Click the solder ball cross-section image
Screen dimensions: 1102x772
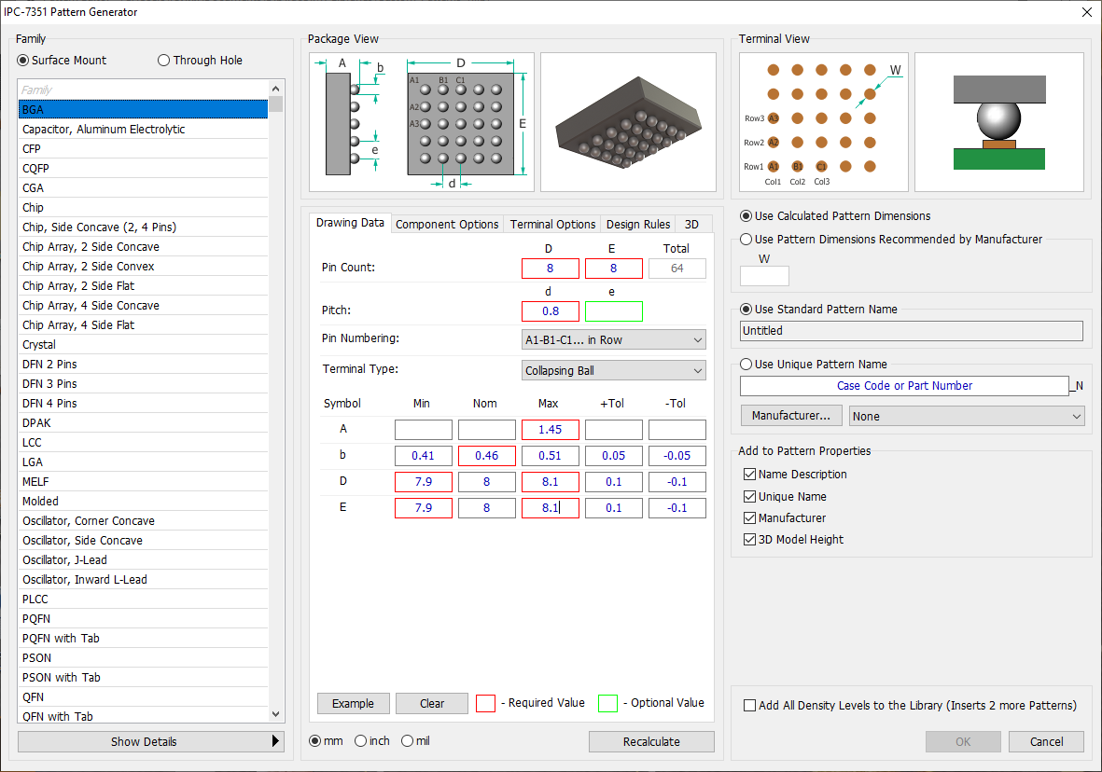(999, 122)
